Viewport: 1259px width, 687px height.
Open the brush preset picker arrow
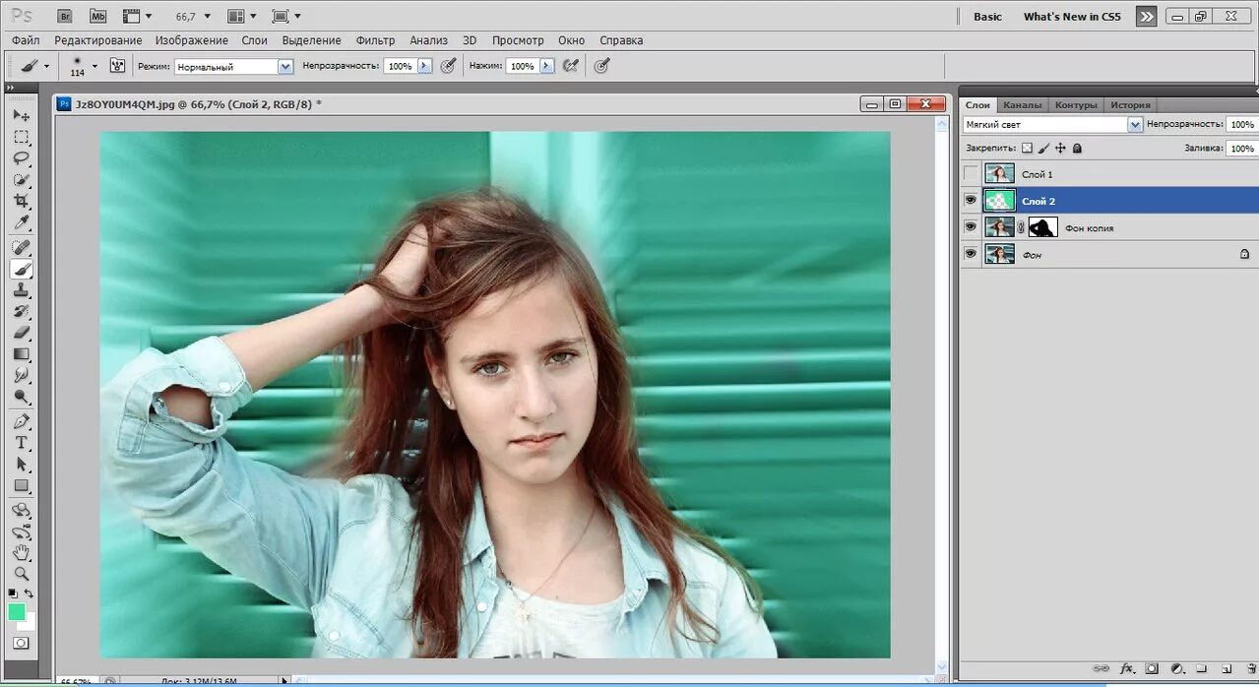click(94, 66)
